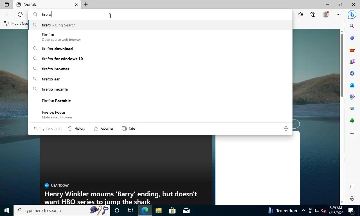Viewport: 360px width, 216px height.
Task: Click the address bar containing firefo
Action: (x=160, y=14)
